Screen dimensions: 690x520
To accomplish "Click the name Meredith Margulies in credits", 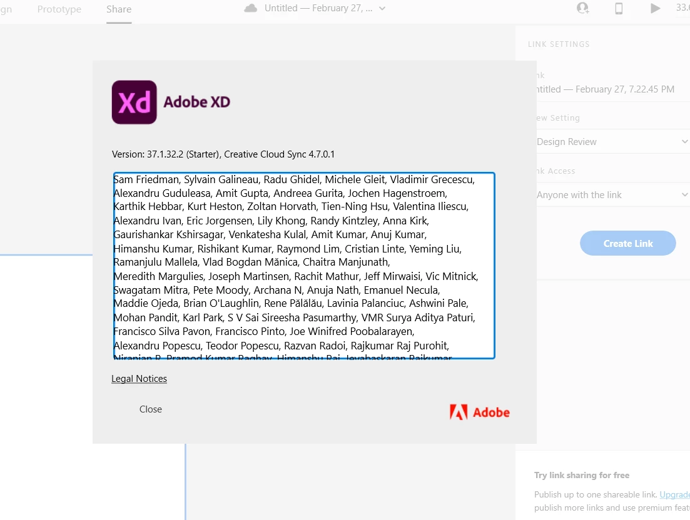I will tap(159, 276).
